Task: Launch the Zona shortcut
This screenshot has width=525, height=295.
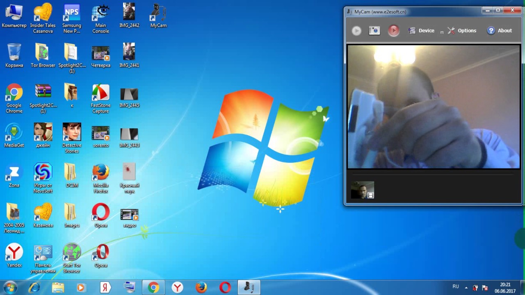Action: 14,176
